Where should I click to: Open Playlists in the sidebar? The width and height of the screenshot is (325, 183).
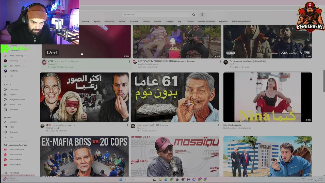(x=13, y=95)
